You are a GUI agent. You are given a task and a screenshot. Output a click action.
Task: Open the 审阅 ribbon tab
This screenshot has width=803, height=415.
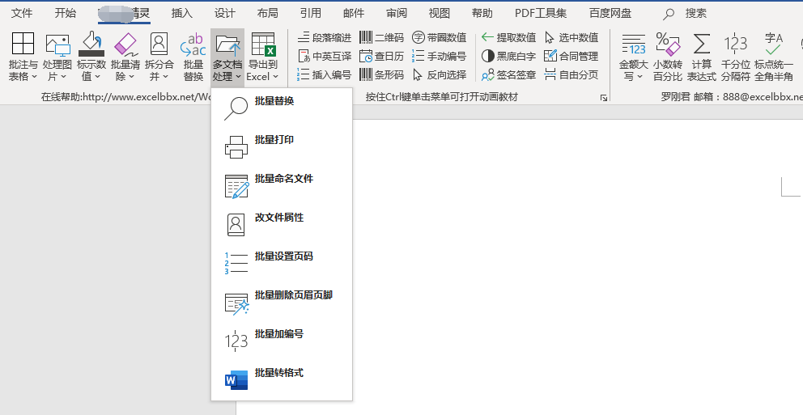397,13
